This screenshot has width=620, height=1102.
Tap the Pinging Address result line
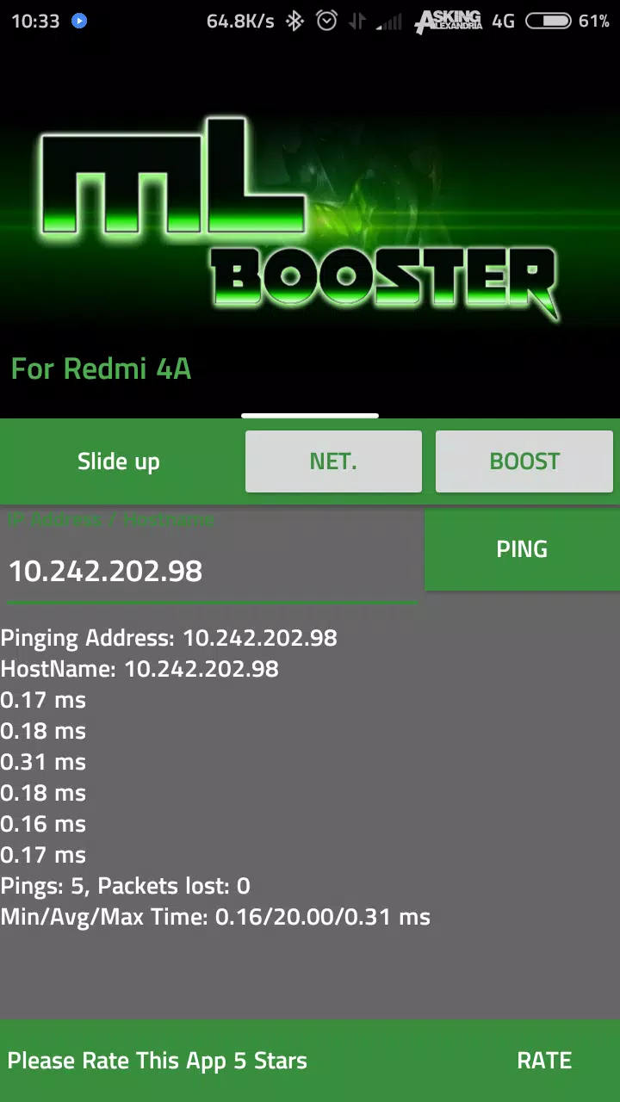point(169,638)
